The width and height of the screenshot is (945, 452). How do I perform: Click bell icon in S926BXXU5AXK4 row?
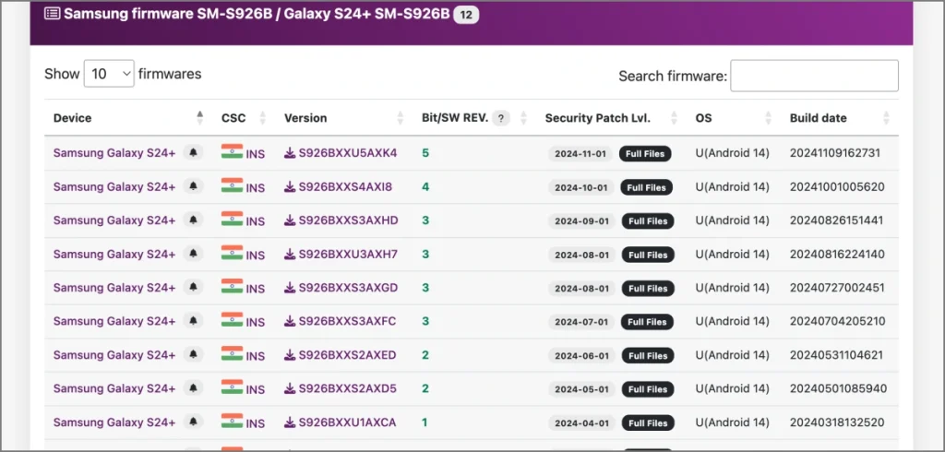193,153
